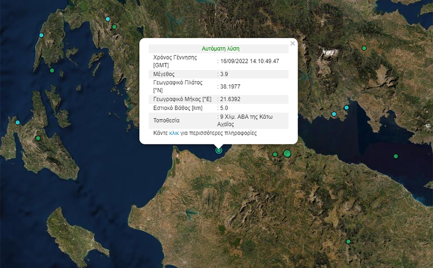Click the selected epicenter marker below the popup

click(x=218, y=150)
